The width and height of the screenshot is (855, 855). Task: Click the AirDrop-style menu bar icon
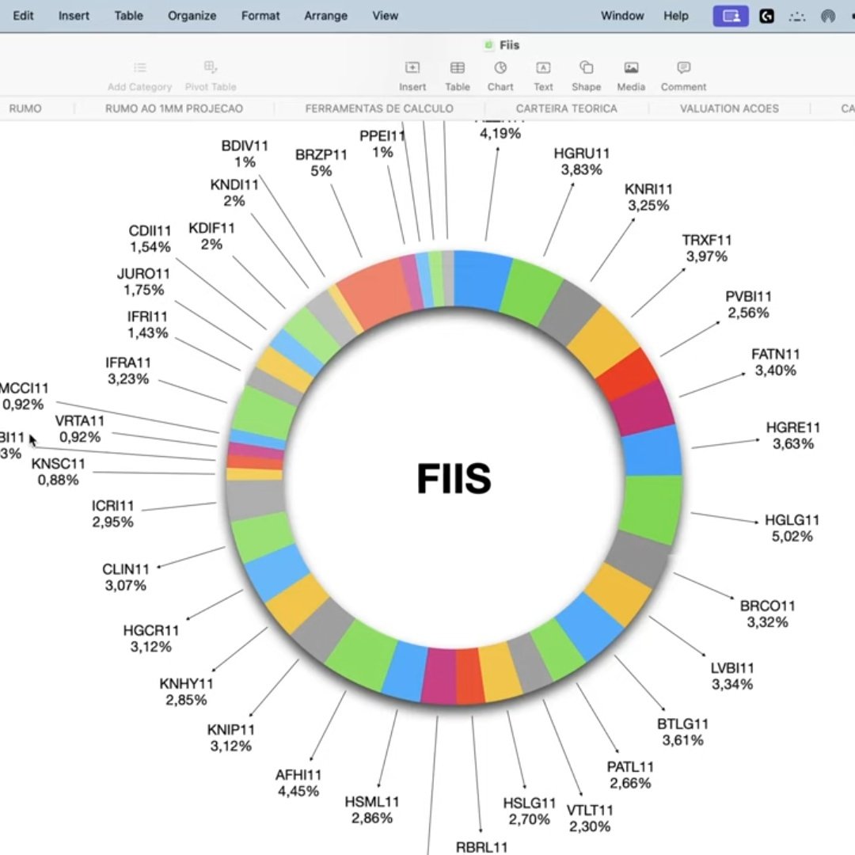pos(828,17)
